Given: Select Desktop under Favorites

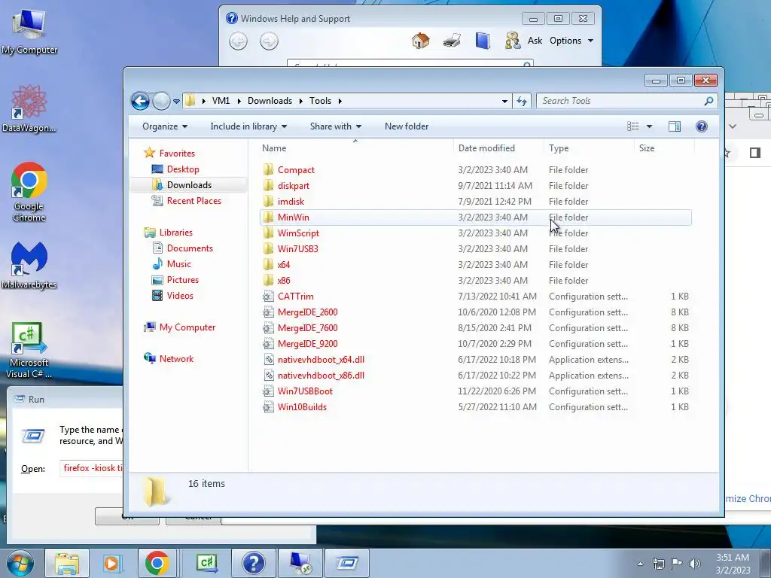Looking at the screenshot, I should (183, 169).
